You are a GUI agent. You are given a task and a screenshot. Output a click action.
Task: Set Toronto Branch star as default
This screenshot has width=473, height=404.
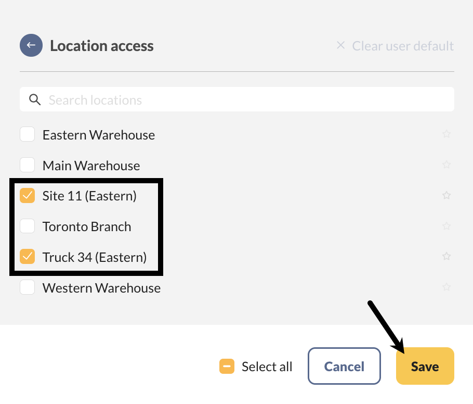tap(446, 226)
